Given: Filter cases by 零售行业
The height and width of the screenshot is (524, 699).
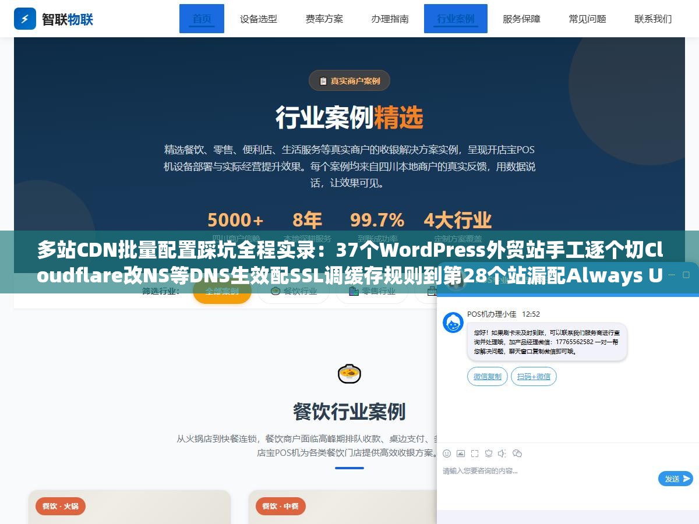Looking at the screenshot, I should click(372, 291).
